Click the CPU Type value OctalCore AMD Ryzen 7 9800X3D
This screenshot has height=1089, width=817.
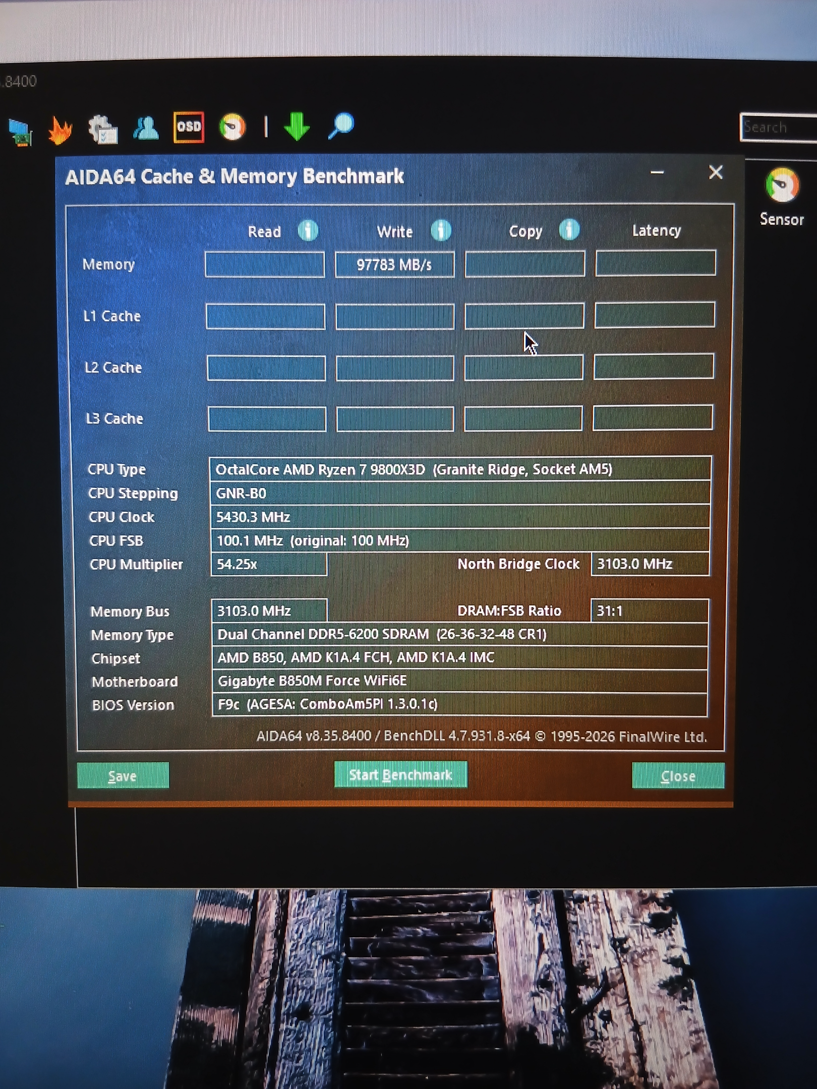460,469
